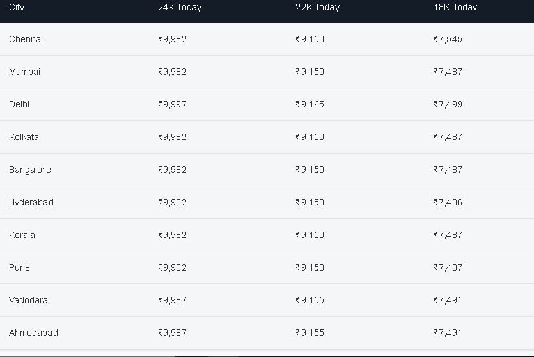Screen dimensions: 534x357
Task: Click Delhi's 22K price ₹9,165
Action: [310, 104]
